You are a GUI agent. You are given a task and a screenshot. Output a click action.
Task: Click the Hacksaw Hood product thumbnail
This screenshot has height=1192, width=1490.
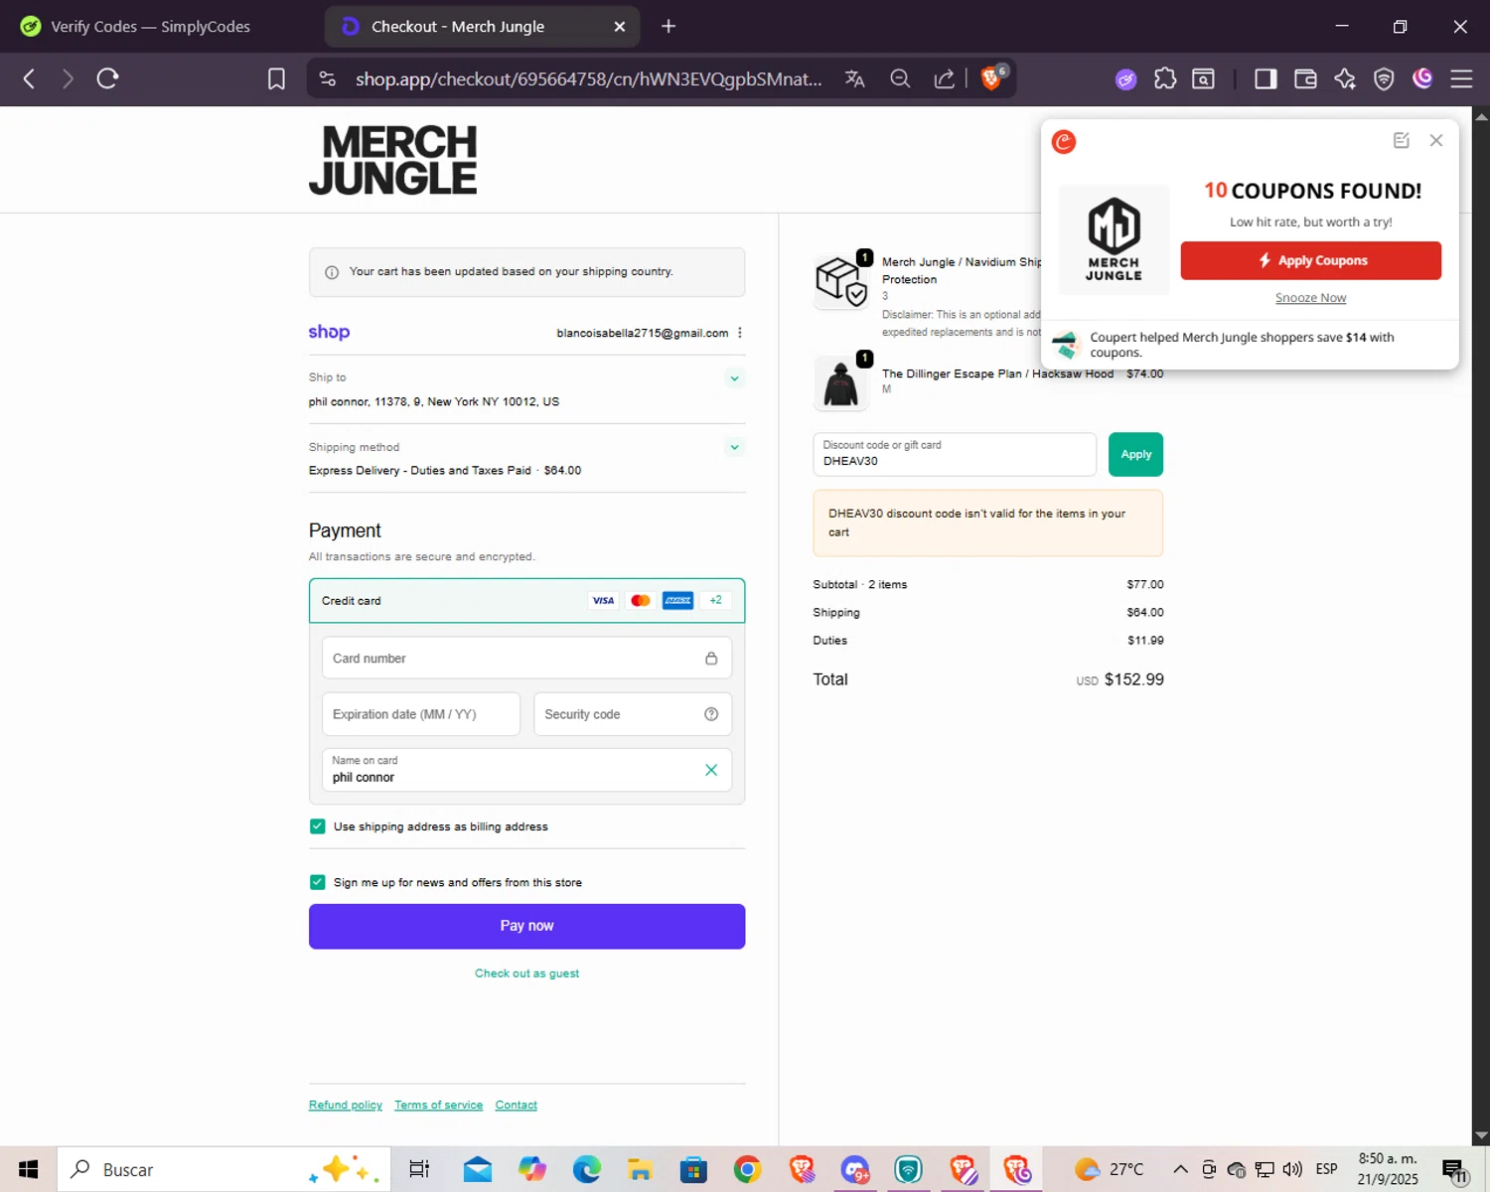[x=840, y=382]
